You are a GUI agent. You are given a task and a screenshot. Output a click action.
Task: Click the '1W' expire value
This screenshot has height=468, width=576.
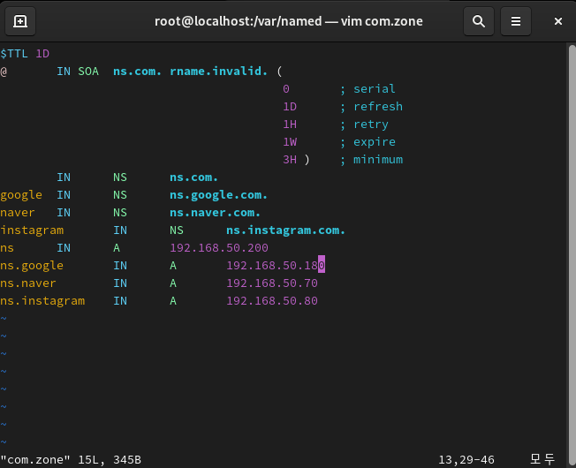pos(290,141)
